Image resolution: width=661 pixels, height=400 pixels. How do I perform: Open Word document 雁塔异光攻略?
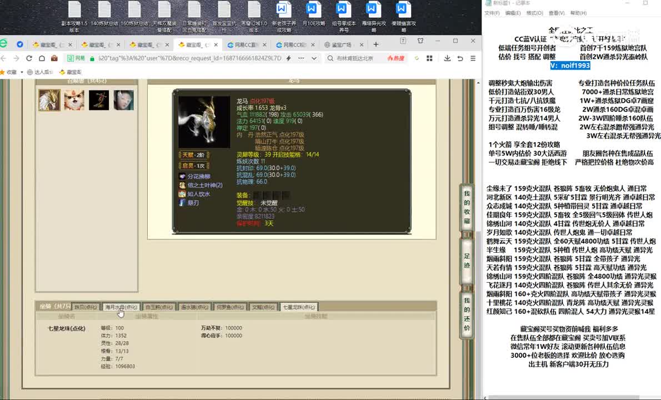374,16
